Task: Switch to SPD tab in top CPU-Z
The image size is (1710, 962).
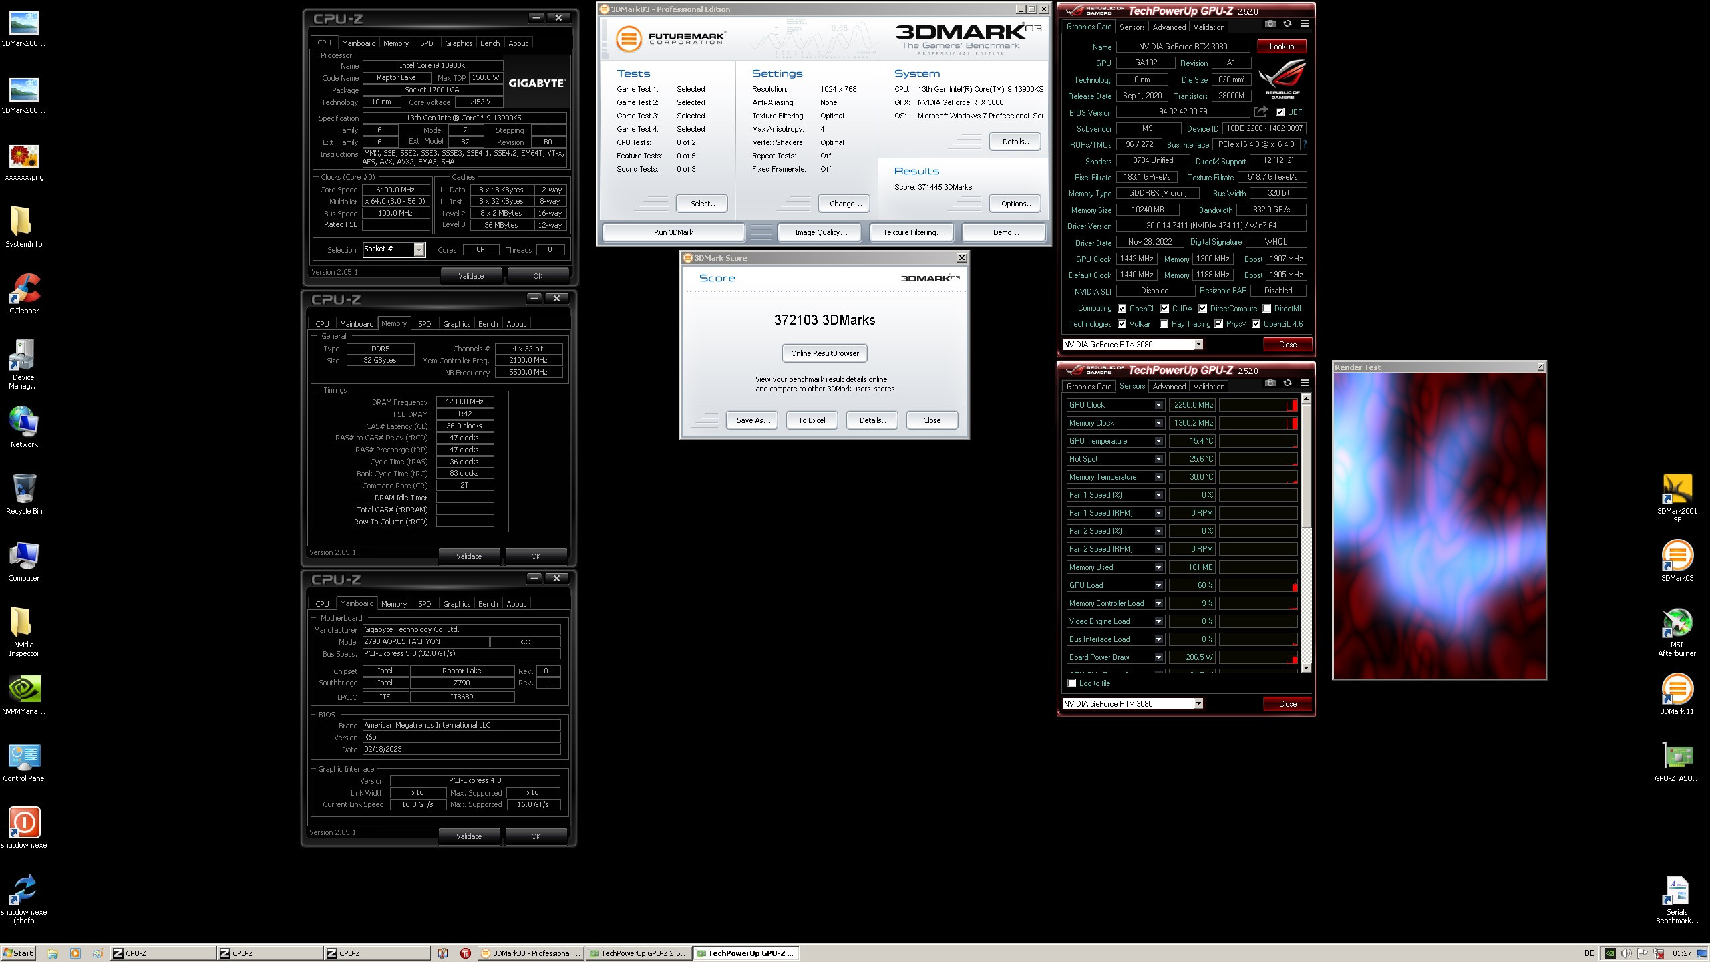Action: click(426, 43)
